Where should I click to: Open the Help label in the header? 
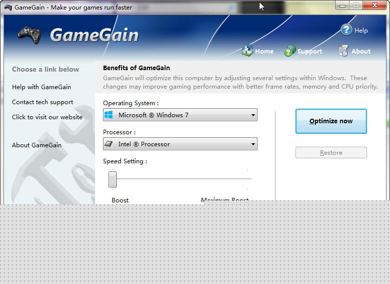pyautogui.click(x=361, y=31)
